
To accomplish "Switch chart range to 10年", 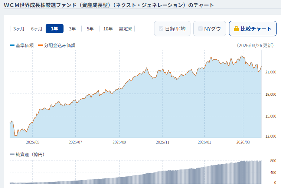I will click(108, 29).
